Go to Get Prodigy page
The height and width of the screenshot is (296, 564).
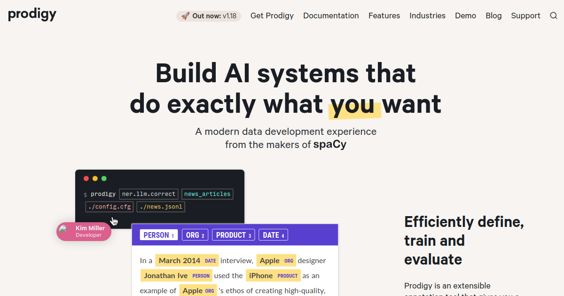coord(272,16)
